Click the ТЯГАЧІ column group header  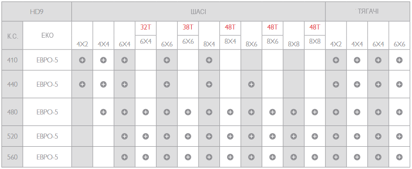point(368,12)
